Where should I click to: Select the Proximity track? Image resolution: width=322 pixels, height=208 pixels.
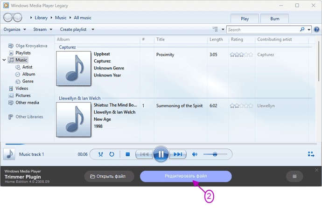pos(165,55)
